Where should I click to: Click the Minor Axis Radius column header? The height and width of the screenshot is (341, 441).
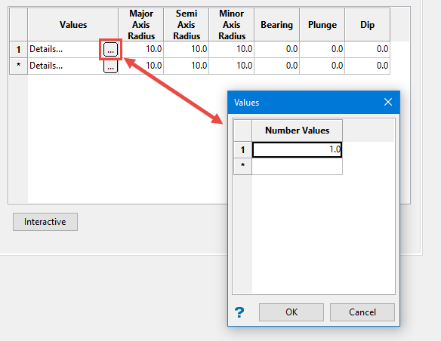click(x=232, y=25)
